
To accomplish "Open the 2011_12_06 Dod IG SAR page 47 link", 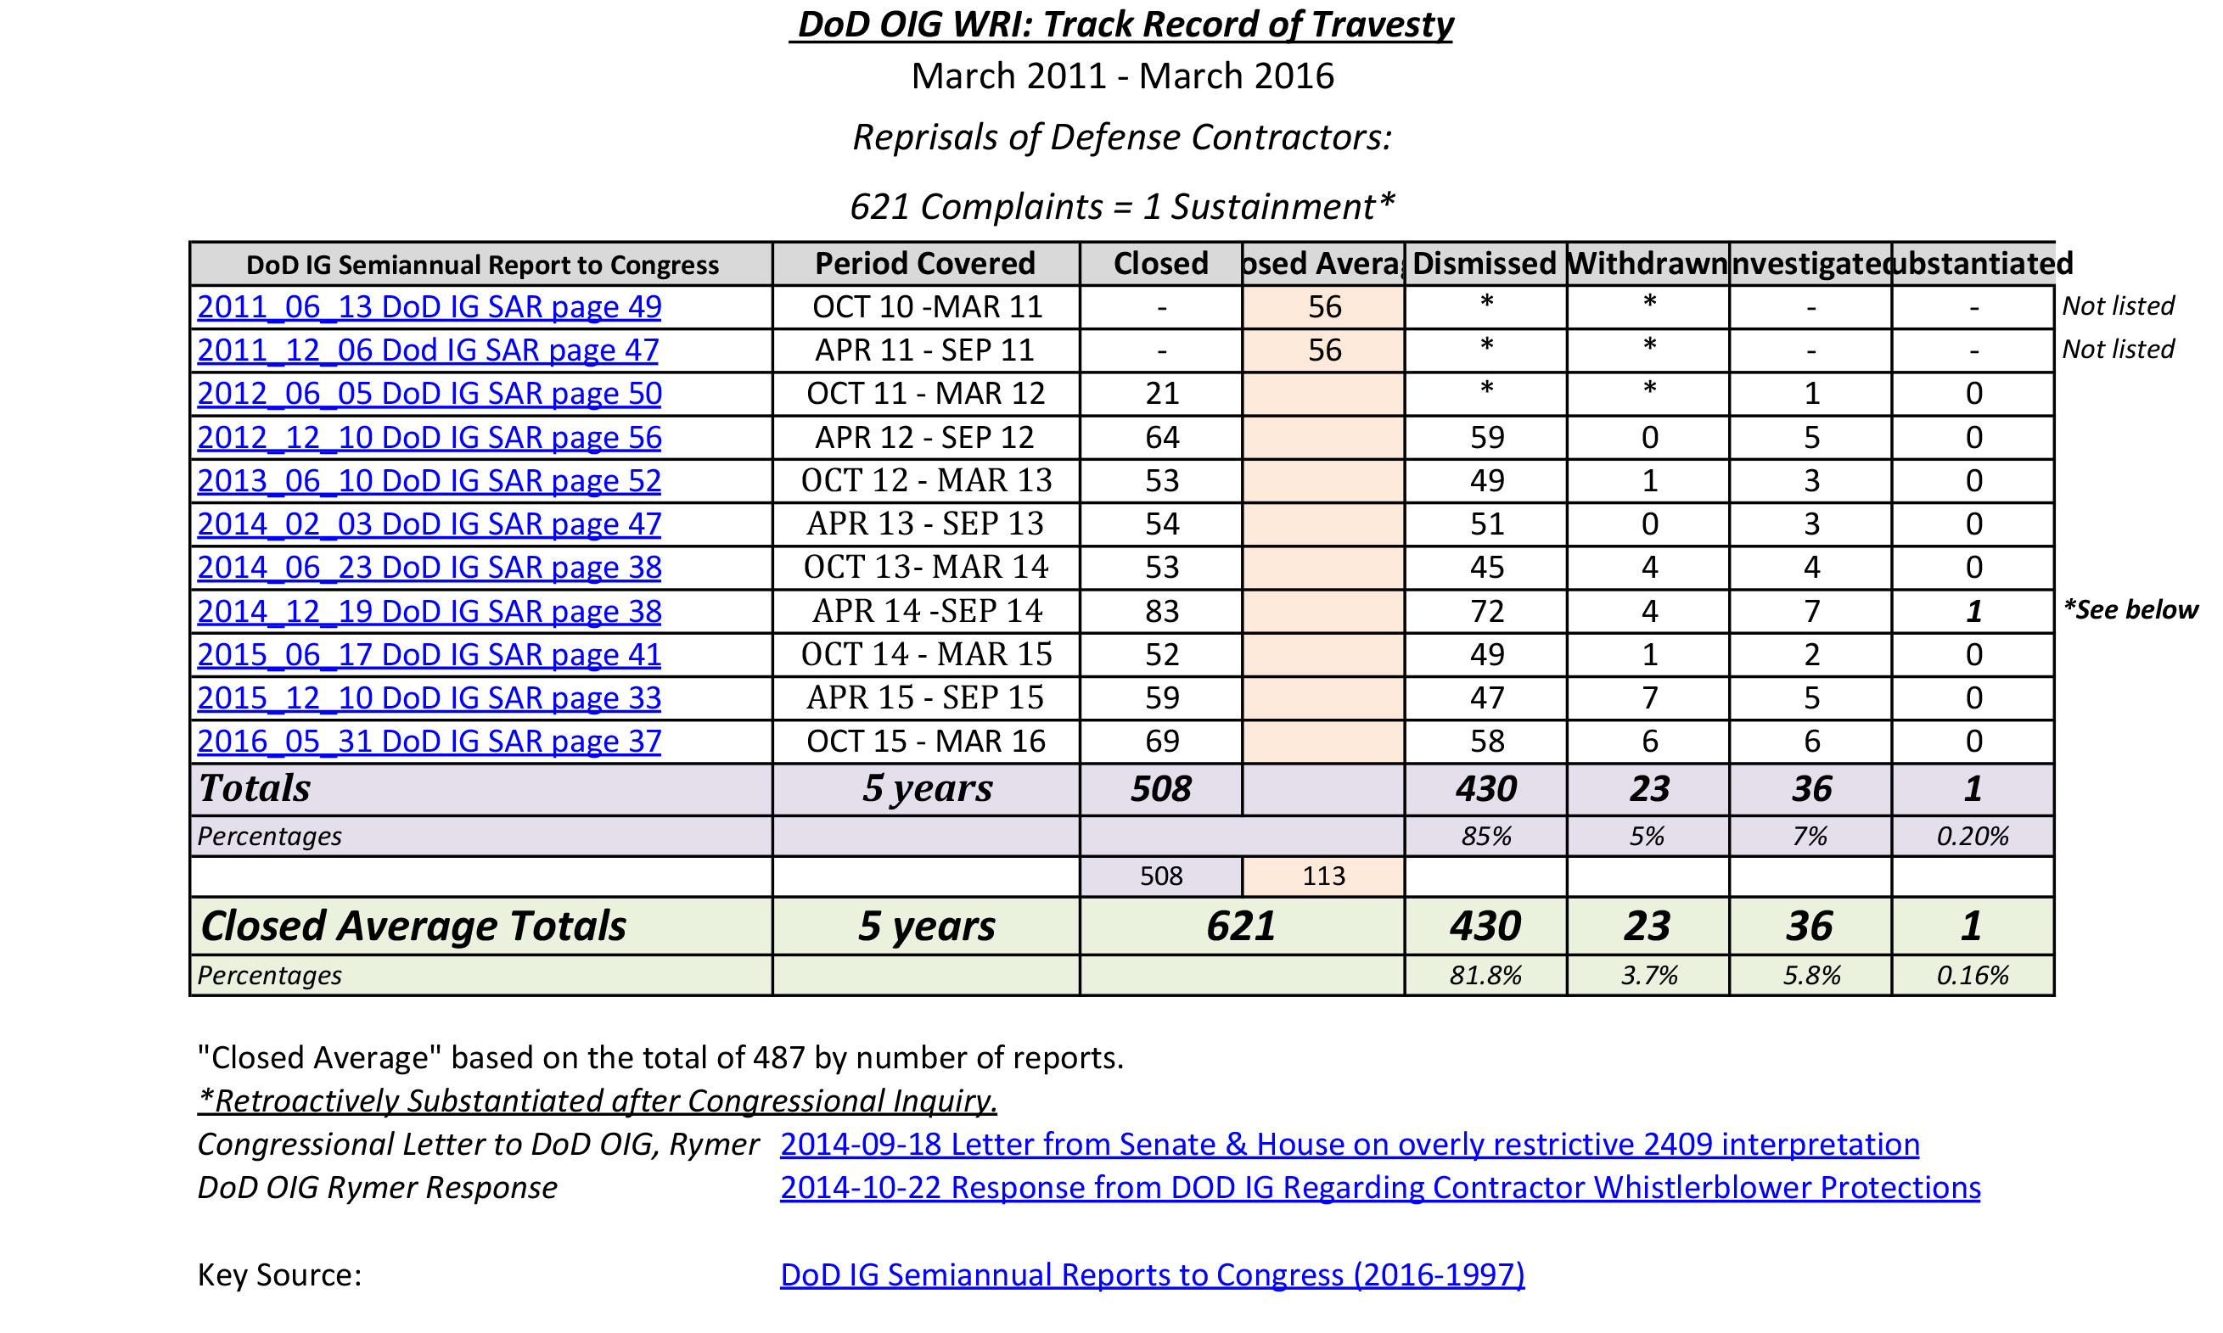I will 427,350.
